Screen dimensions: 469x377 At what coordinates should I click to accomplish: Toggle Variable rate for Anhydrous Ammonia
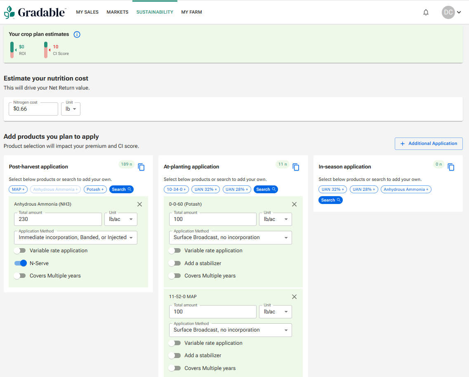[20, 251]
